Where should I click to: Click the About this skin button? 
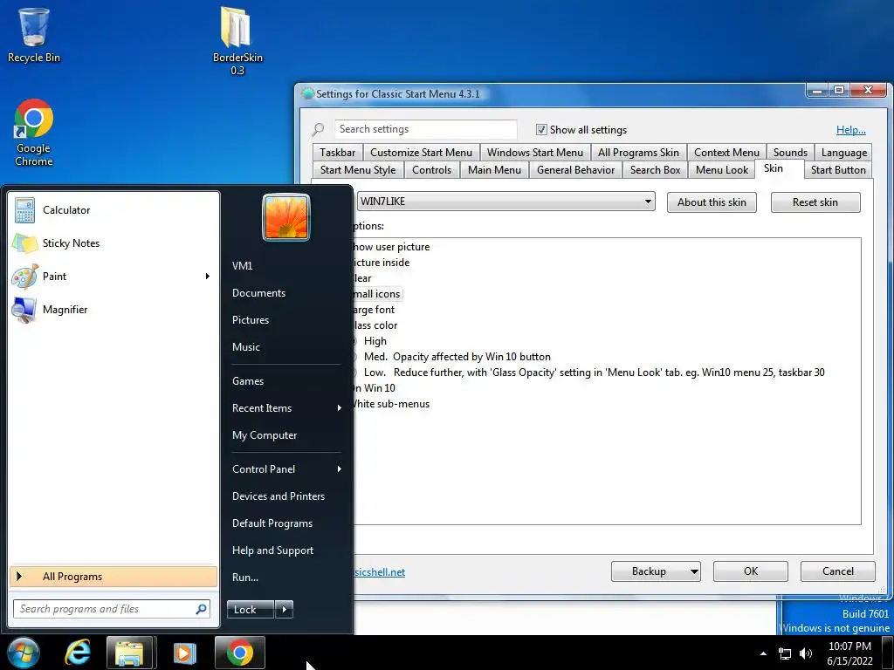pyautogui.click(x=712, y=202)
